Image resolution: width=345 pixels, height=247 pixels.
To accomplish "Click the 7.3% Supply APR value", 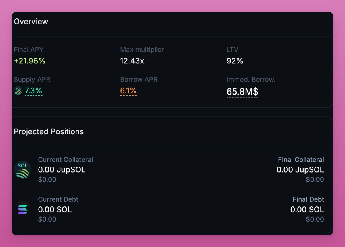I will [x=33, y=91].
